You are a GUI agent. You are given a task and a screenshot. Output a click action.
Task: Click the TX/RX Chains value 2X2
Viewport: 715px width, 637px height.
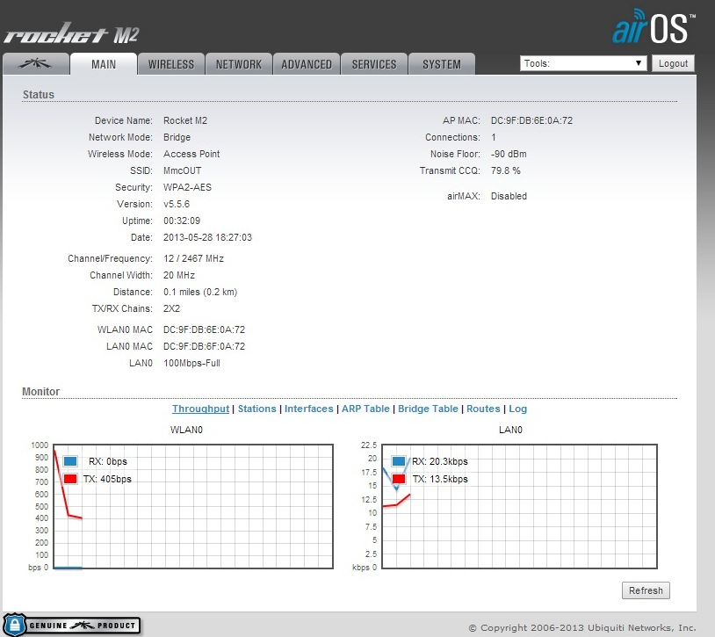point(171,308)
